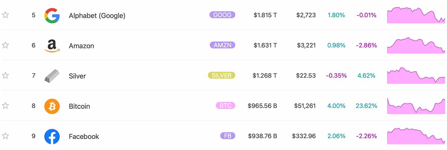
Task: Click the Facebook logo icon
Action: coord(52,137)
